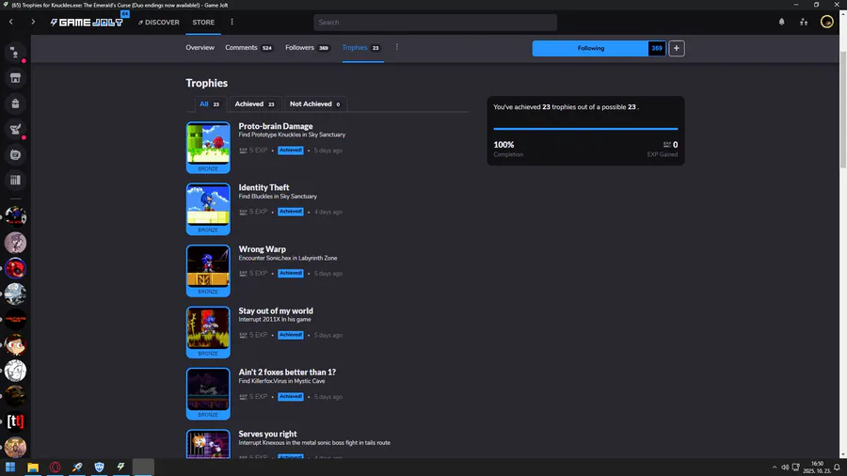Go back with the left arrow

(10, 23)
